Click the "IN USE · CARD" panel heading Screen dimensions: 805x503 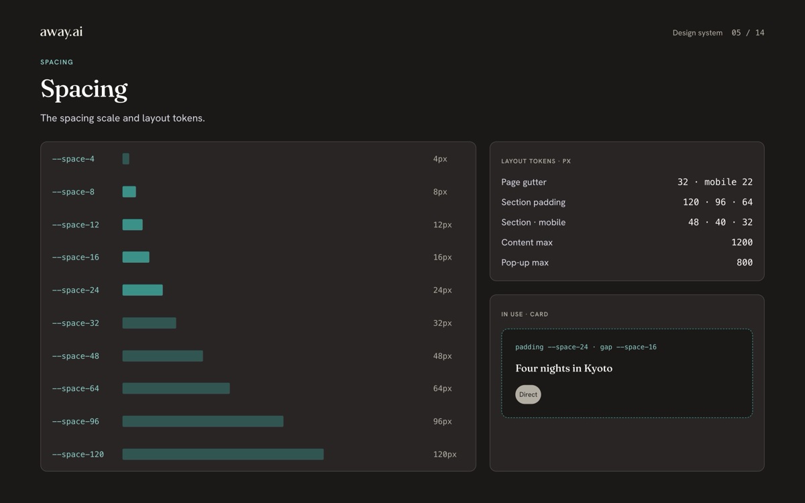pos(525,315)
